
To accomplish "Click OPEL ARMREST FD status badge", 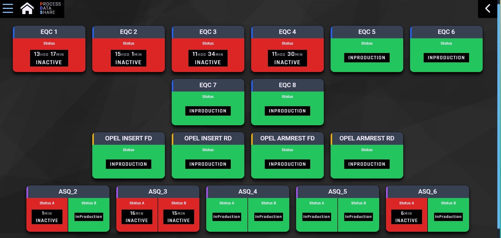I will point(287,164).
